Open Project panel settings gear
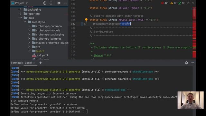Screen dimensions: 206x116 pyautogui.click(x=59, y=3)
